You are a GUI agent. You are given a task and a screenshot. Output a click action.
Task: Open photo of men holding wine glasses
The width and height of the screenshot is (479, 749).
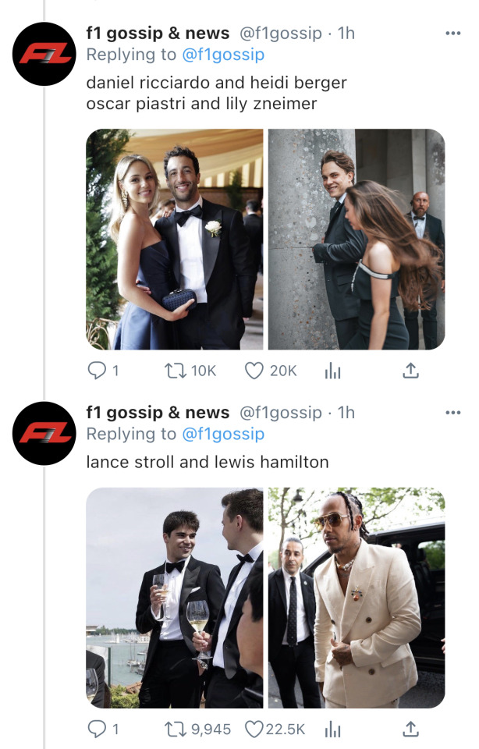tap(174, 597)
